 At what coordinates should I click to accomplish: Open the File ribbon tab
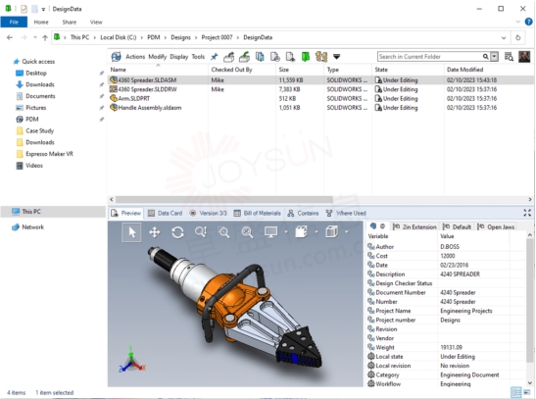14,22
